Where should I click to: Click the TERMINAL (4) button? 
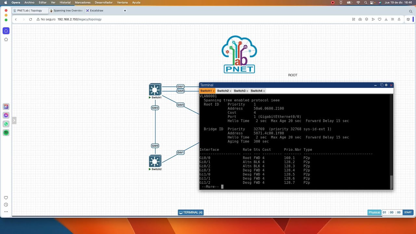click(x=191, y=213)
